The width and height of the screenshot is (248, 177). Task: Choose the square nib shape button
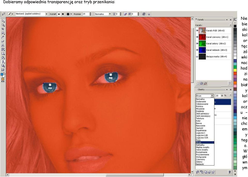[63, 14]
